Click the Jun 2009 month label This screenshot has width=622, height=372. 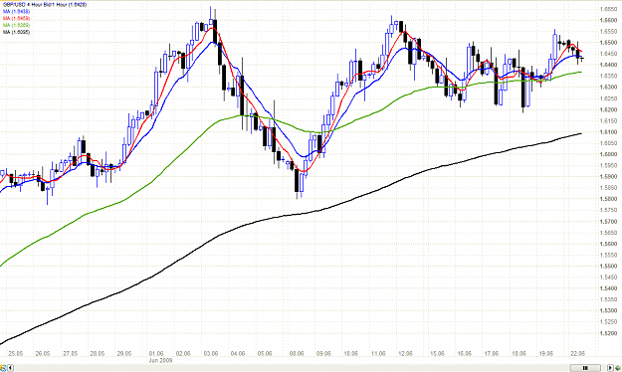[x=160, y=360]
